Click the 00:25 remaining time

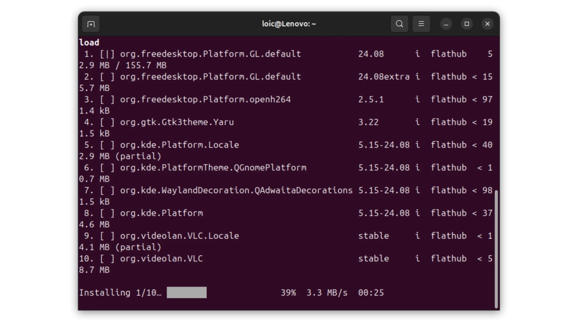coord(371,292)
